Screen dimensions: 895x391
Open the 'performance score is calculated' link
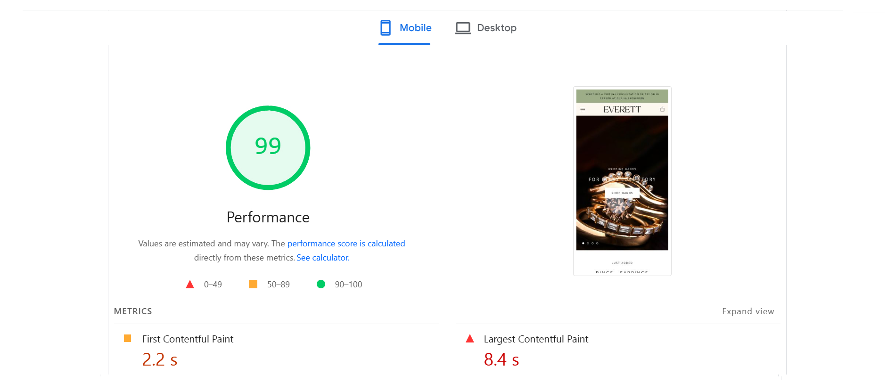click(x=346, y=244)
